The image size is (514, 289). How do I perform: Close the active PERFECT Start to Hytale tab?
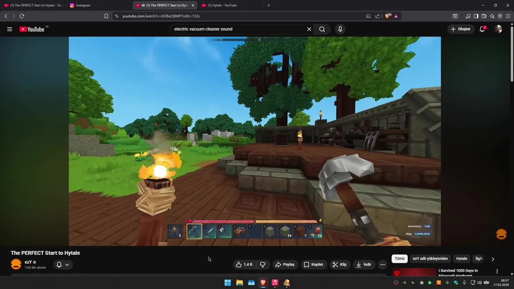[x=193, y=5]
